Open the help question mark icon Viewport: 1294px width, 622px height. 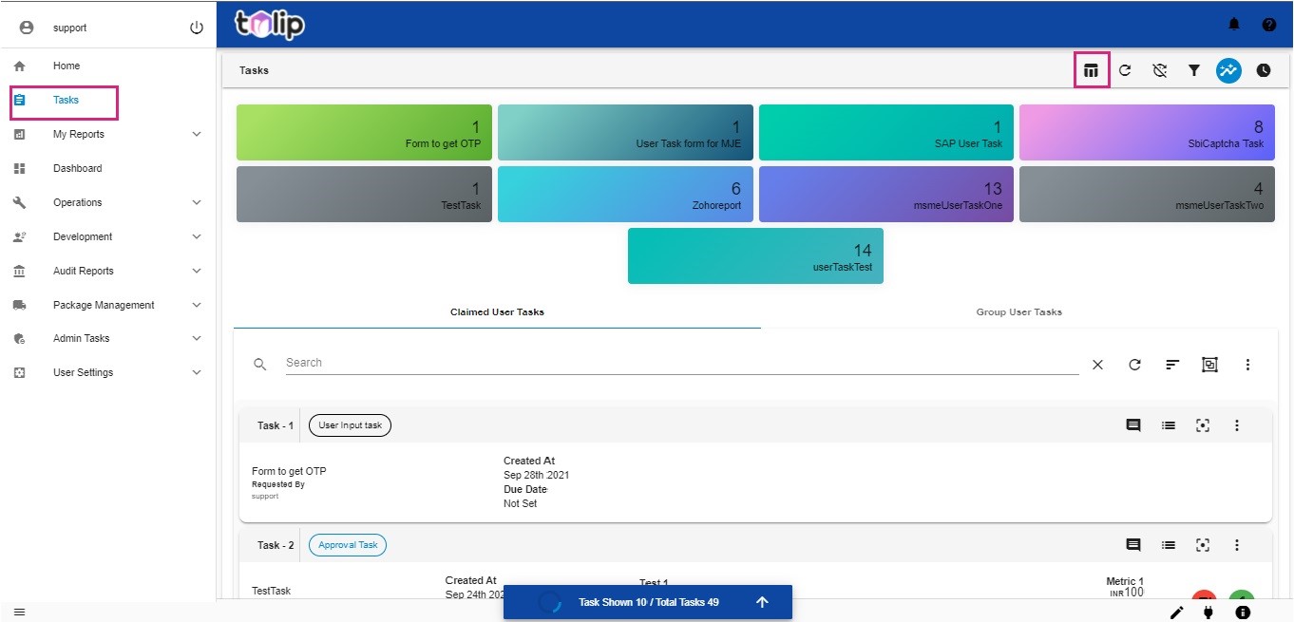click(1269, 24)
